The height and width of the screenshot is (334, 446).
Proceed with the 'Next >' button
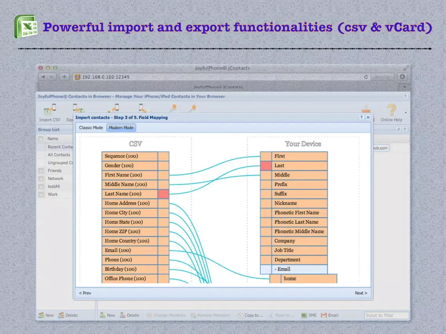click(x=361, y=293)
